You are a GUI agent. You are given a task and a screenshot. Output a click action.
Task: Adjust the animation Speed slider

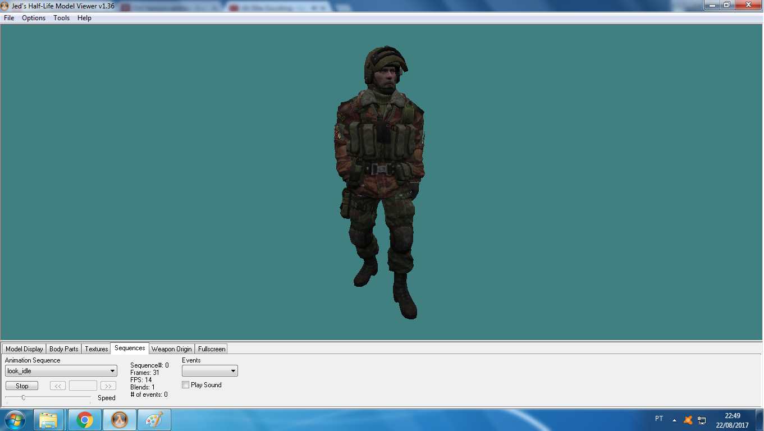point(23,397)
